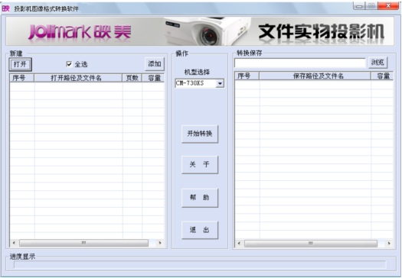Select the 页数 column header
This screenshot has height=278, width=402.
(x=132, y=78)
